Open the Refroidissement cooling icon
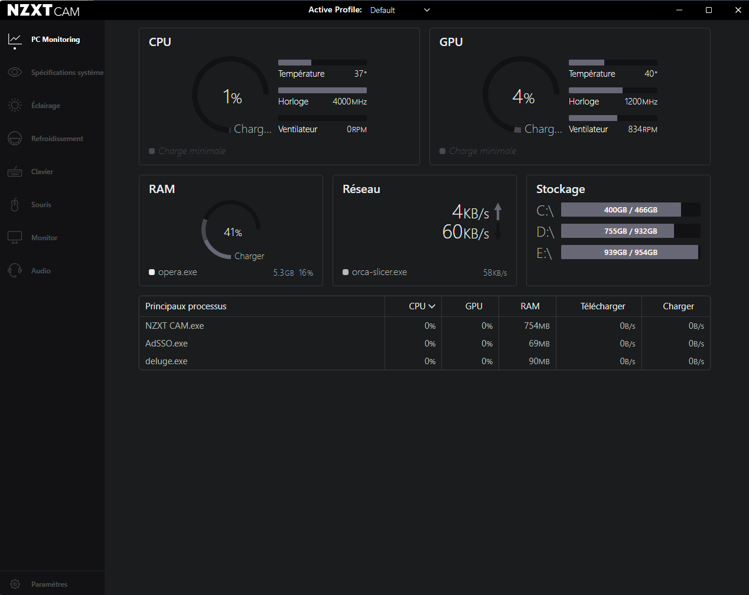 [x=15, y=139]
